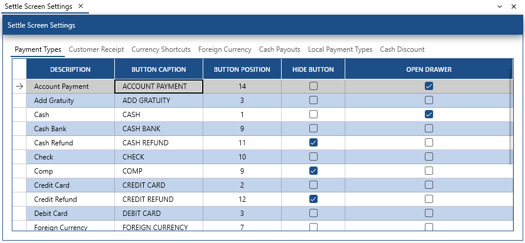Enable Open Drawer for Check
This screenshot has height=243, width=525.
(x=429, y=157)
